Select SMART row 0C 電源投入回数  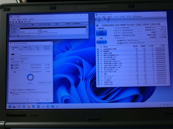pyautogui.click(x=131, y=53)
